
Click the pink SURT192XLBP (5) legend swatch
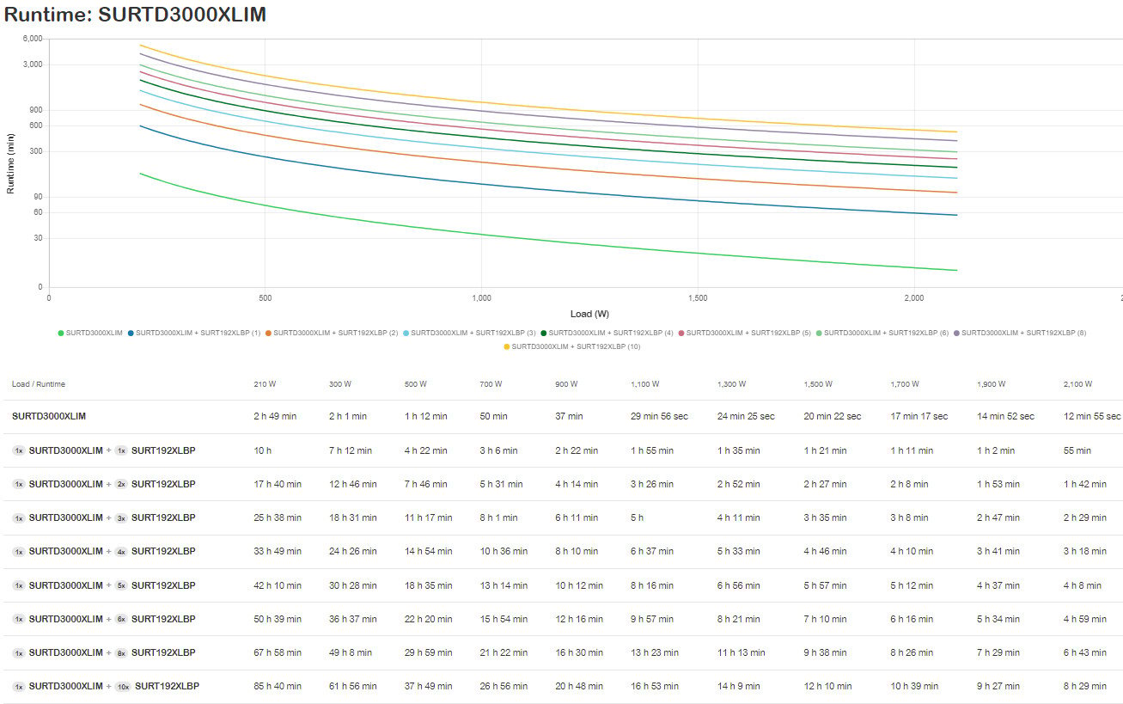click(x=681, y=333)
